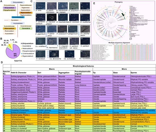
Task: Select thumbnail 8, D. insulinativitatis
Action: [x=63, y=17]
